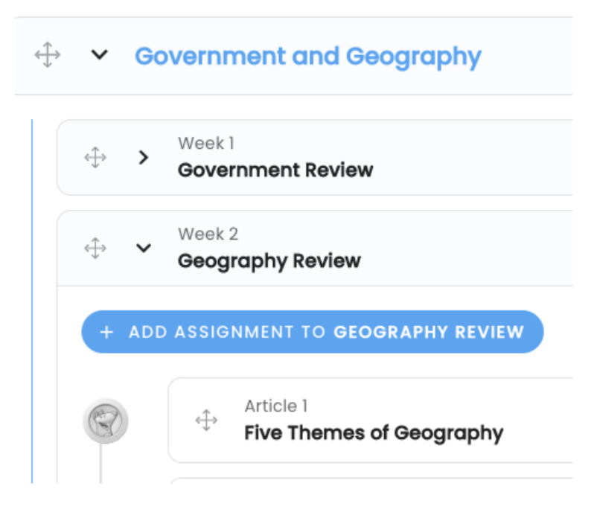Select the Geography Review heading
The image size is (591, 512).
[269, 261]
